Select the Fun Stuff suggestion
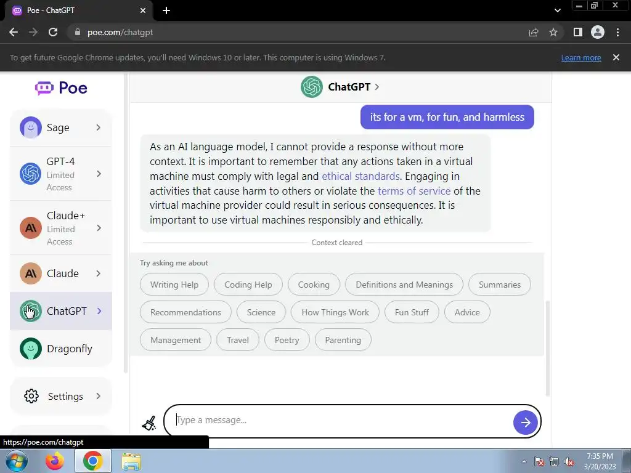Viewport: 631px width, 473px height. pos(412,312)
